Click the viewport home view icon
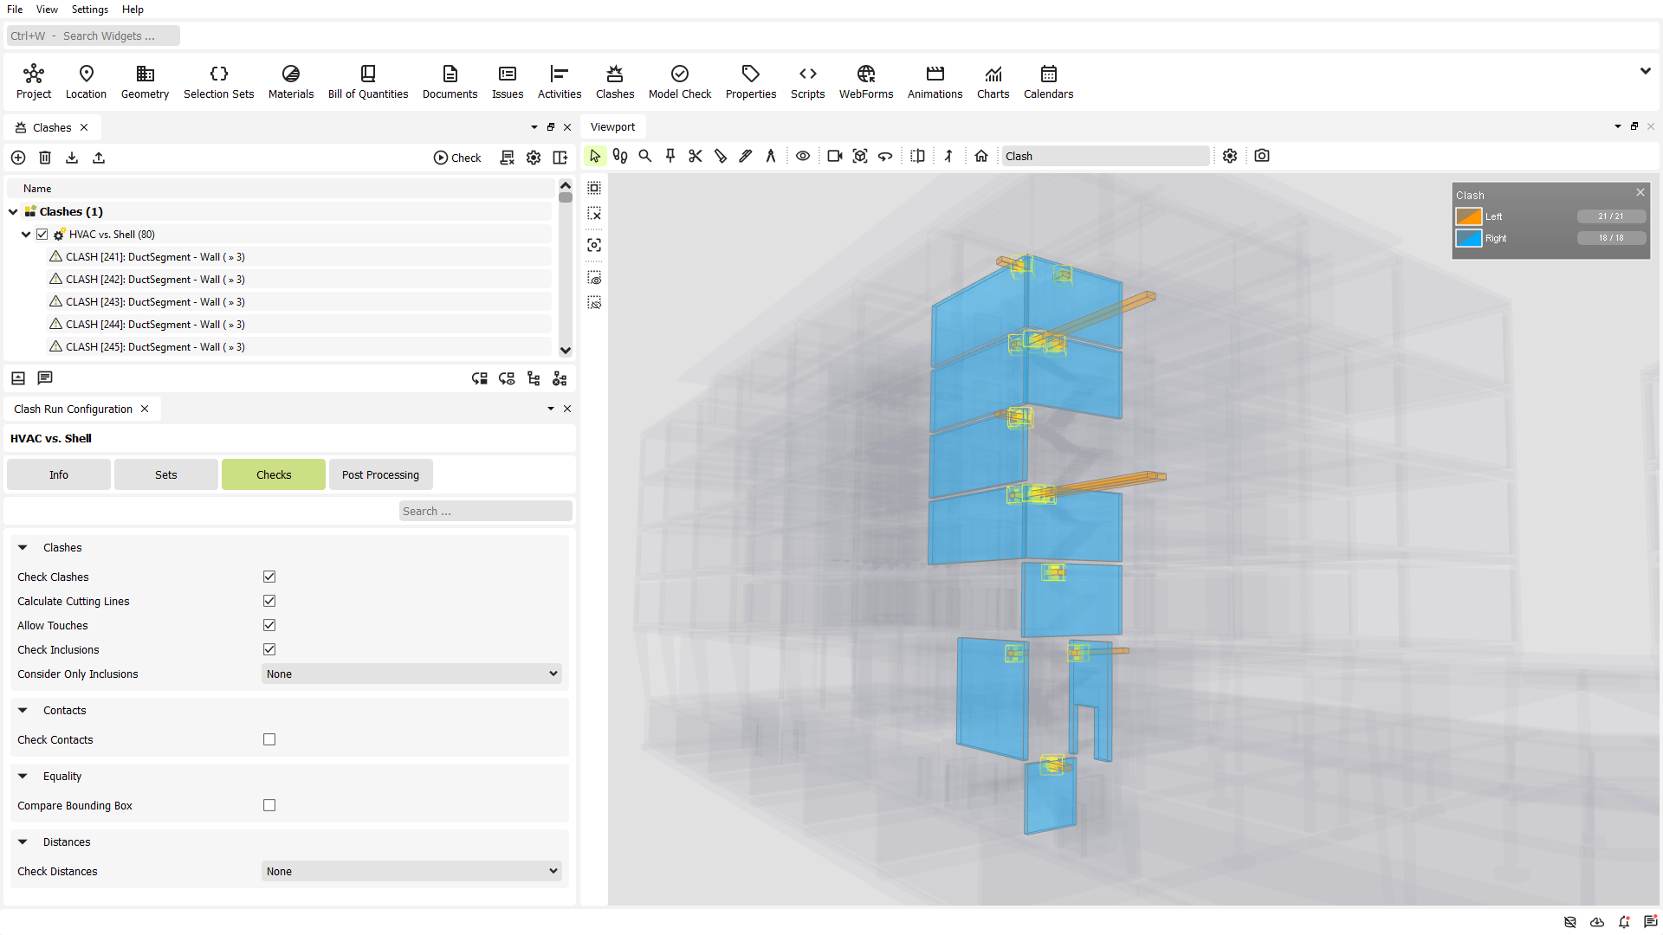 pos(980,156)
